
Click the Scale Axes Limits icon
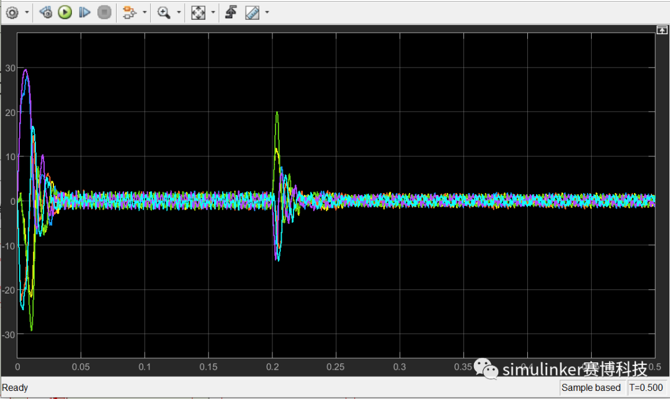pos(198,12)
